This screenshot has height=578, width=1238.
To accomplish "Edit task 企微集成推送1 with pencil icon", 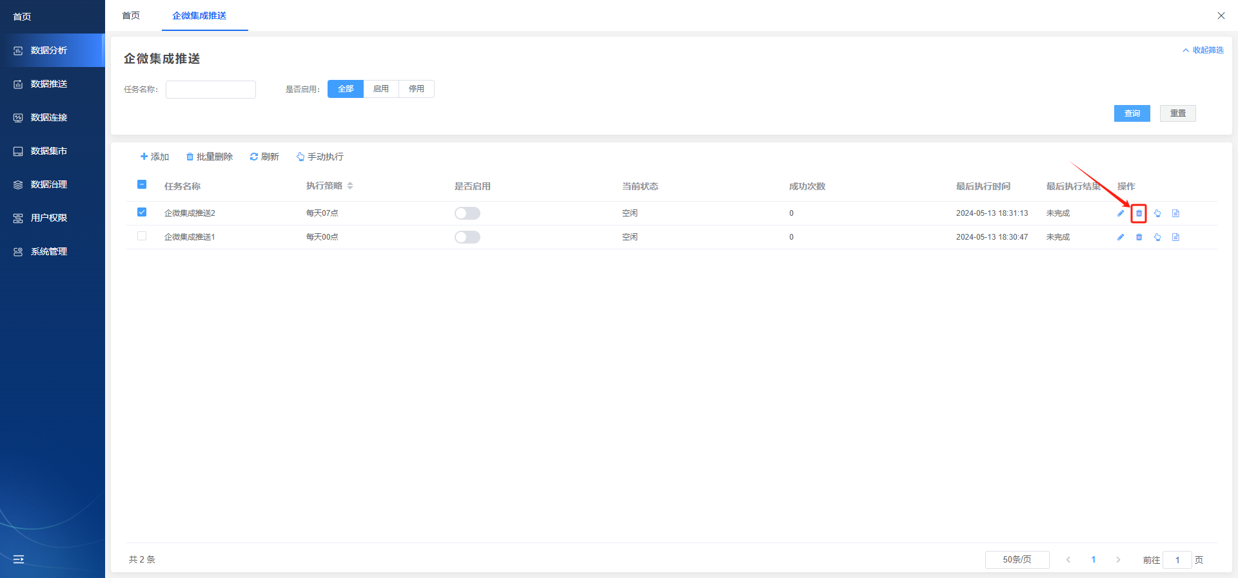I will 1121,237.
